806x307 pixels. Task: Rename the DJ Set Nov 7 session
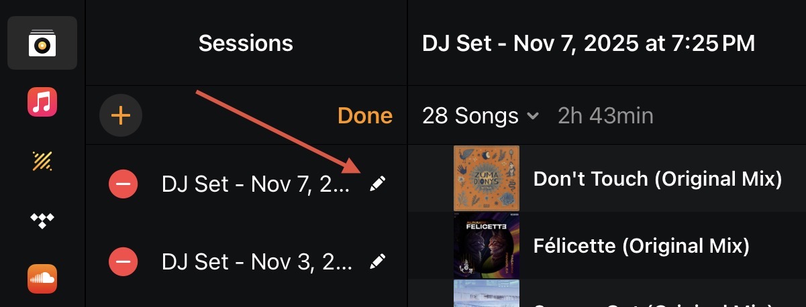pyautogui.click(x=378, y=184)
